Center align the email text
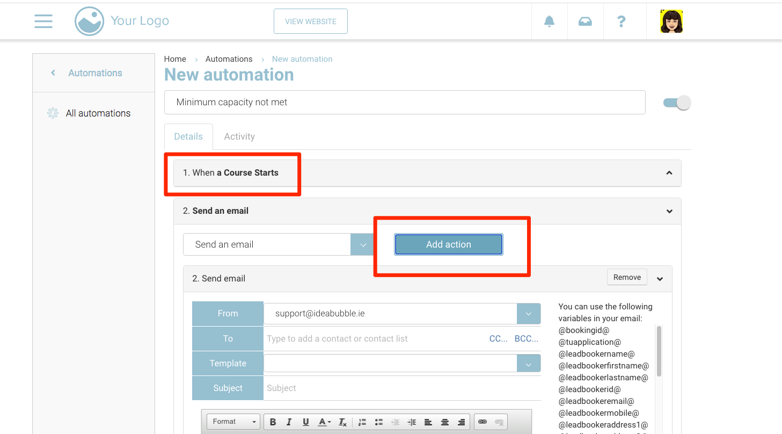Viewport: 782px width, 434px height. [x=444, y=422]
